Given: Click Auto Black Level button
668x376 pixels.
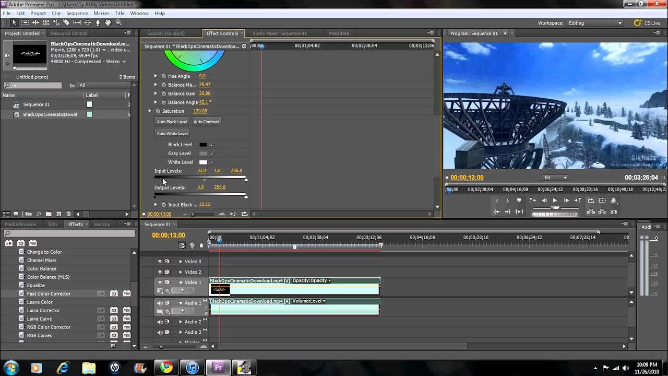Looking at the screenshot, I should click(x=172, y=122).
